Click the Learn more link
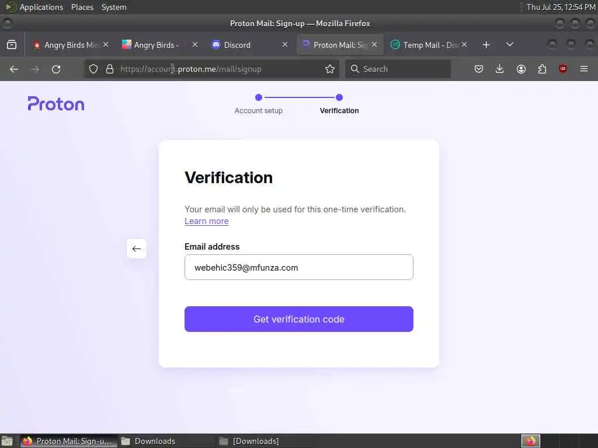 pyautogui.click(x=207, y=221)
